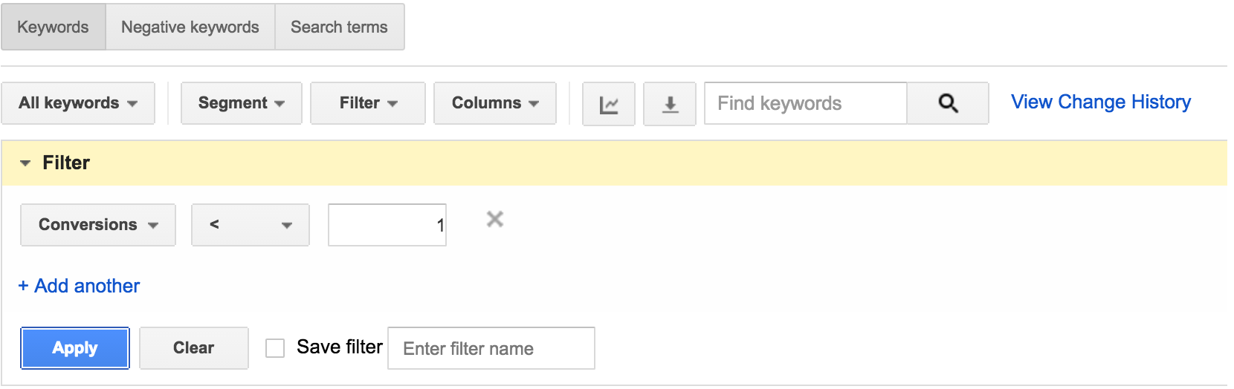Image resolution: width=1234 pixels, height=389 pixels.
Task: Open the Search terms tab
Action: (340, 27)
